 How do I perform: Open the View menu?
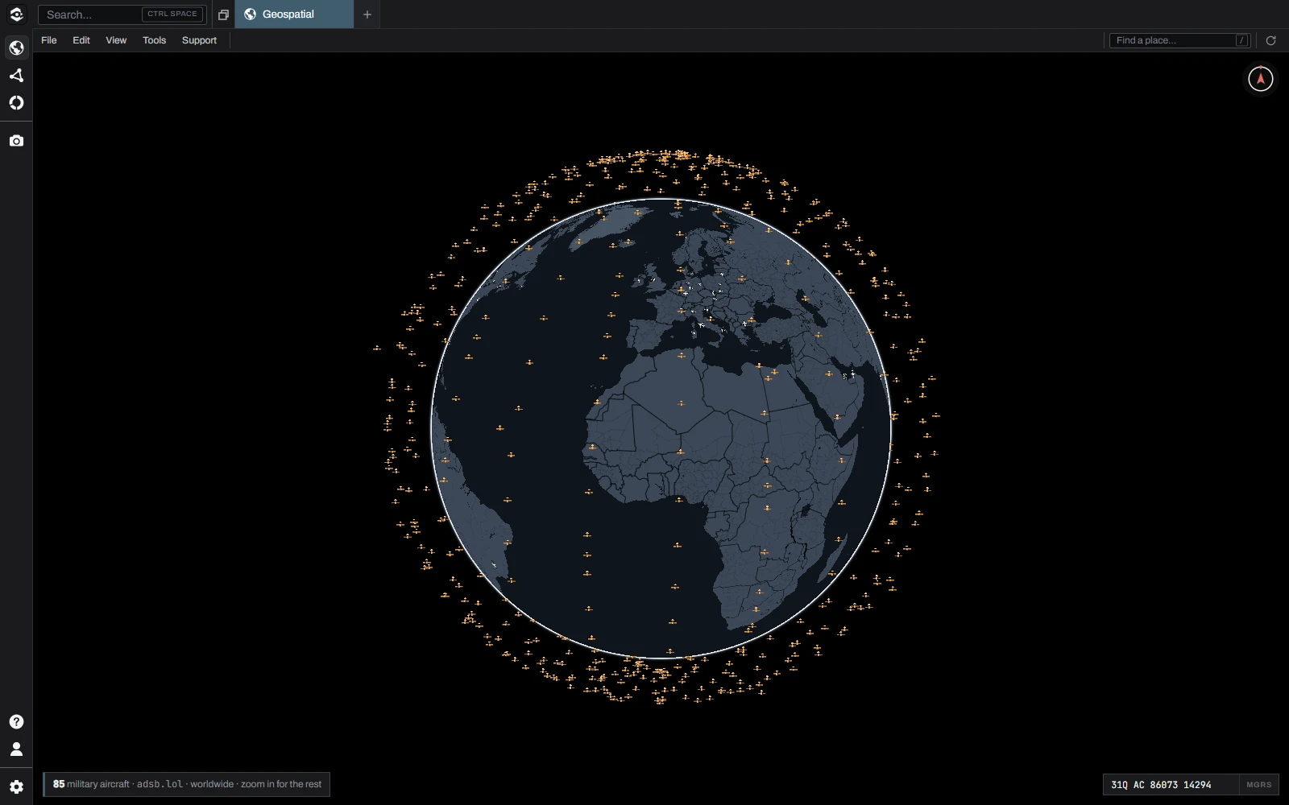116,40
